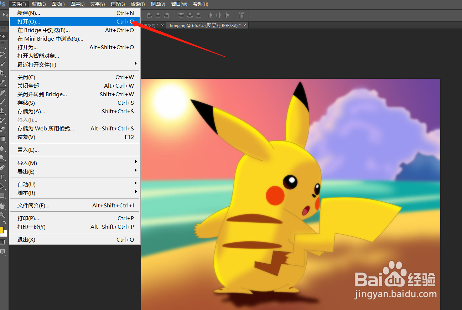The width and height of the screenshot is (462, 310).
Task: Choose 在 Bridge 中浏览(B)...
Action: (75, 30)
